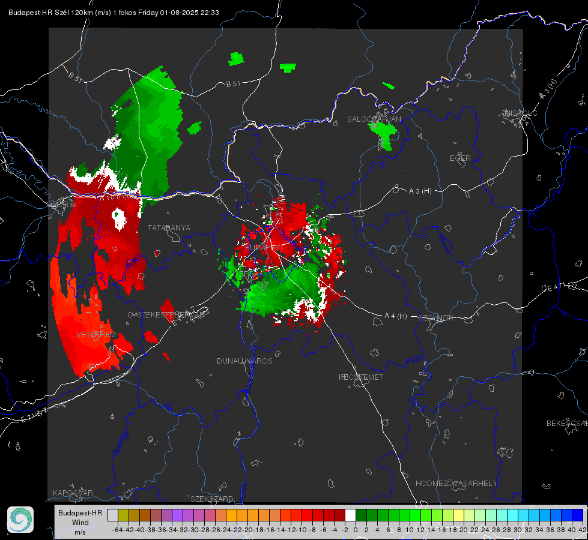Click the MISKOLC city label
Image resolution: width=588 pixels, height=540 pixels.
coord(521,113)
